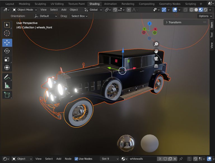
Task: Open the Object Mode dropdown
Action: (25, 10)
